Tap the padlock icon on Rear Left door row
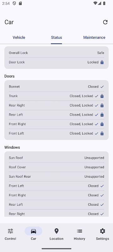The height and width of the screenshot is (252, 113). click(x=102, y=115)
